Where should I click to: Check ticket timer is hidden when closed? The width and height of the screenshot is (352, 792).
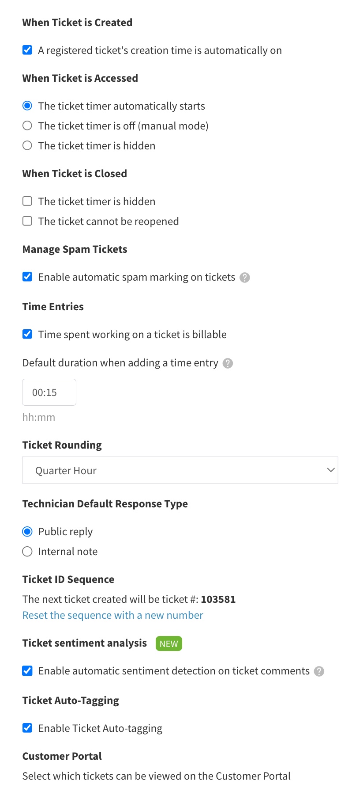point(27,202)
